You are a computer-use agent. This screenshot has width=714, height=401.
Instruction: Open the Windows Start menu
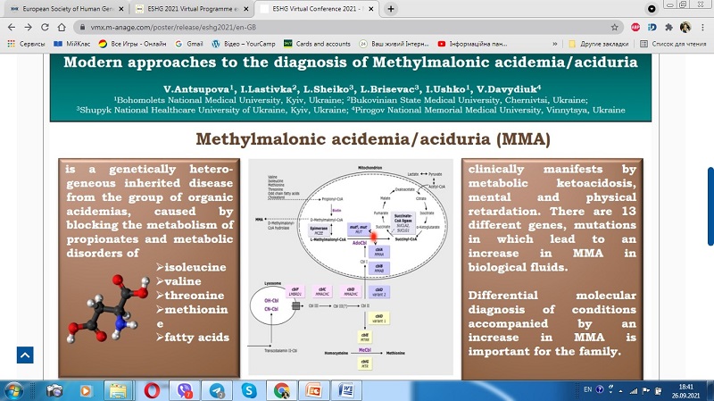point(16,390)
